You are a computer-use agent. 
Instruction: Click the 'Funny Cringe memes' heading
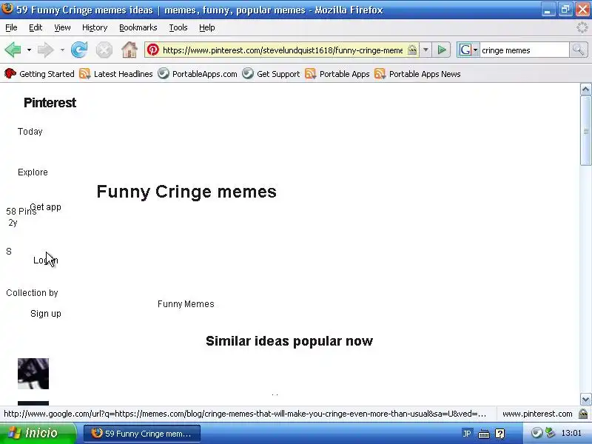[x=186, y=192]
